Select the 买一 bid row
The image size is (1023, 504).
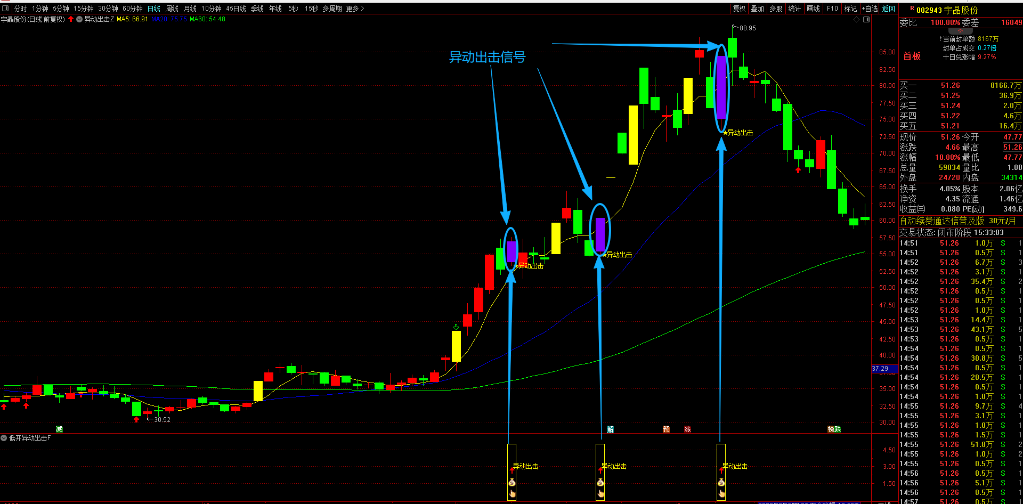961,85
